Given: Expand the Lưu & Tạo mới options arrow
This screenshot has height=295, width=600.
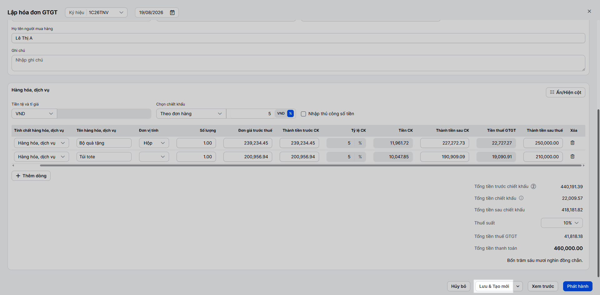Looking at the screenshot, I should click(518, 286).
